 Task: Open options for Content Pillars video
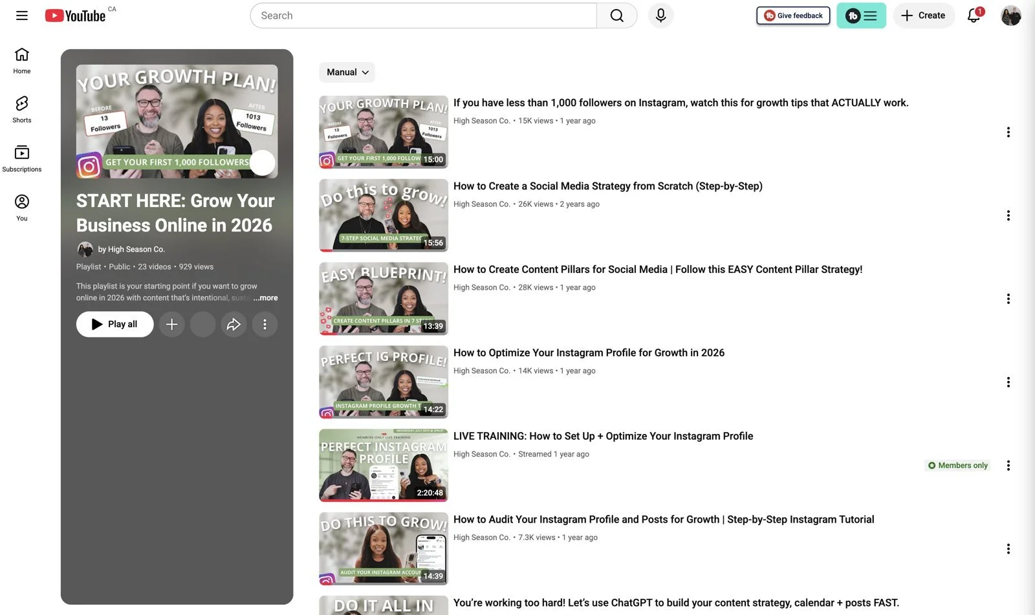pyautogui.click(x=1008, y=299)
